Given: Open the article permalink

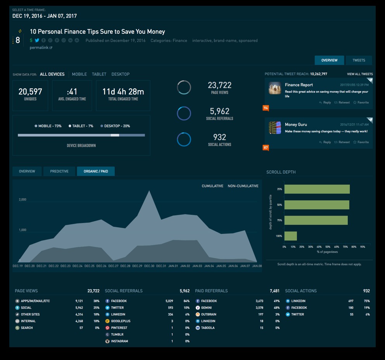Looking at the screenshot, I should 41,48.
